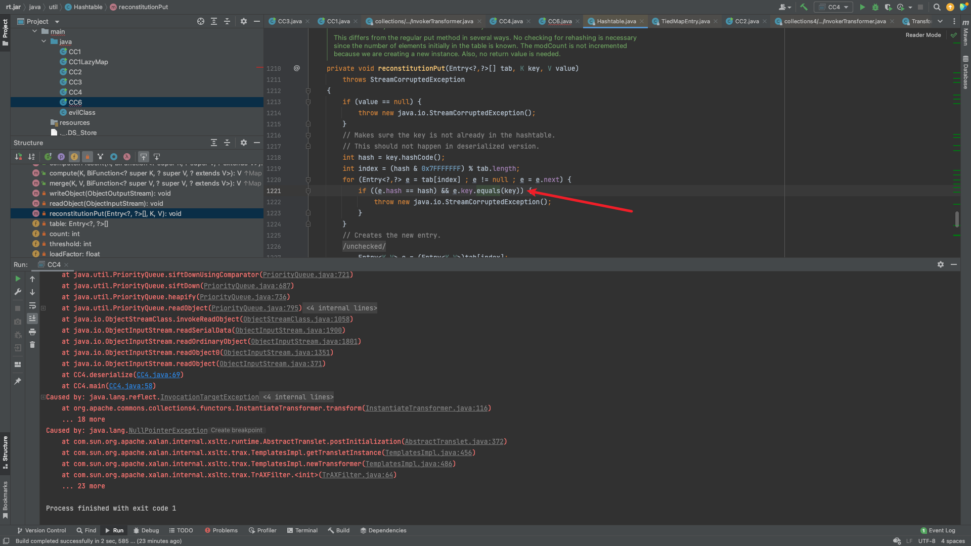Viewport: 971px width, 546px height.
Task: Toggle code fold at line 1212
Action: 308,91
